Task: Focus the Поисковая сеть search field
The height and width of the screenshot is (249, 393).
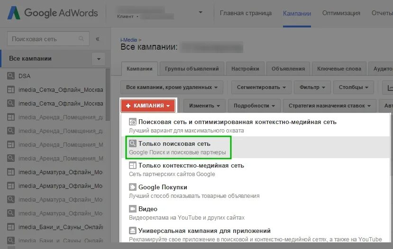Action: click(x=48, y=39)
